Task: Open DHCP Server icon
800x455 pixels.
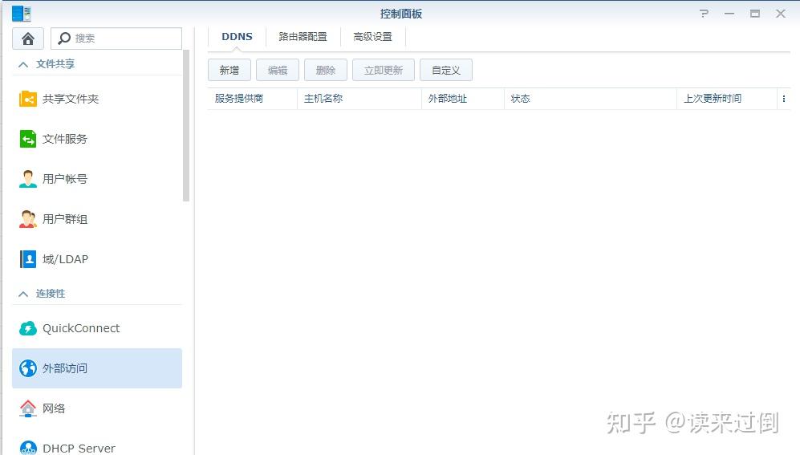Action: [x=28, y=447]
